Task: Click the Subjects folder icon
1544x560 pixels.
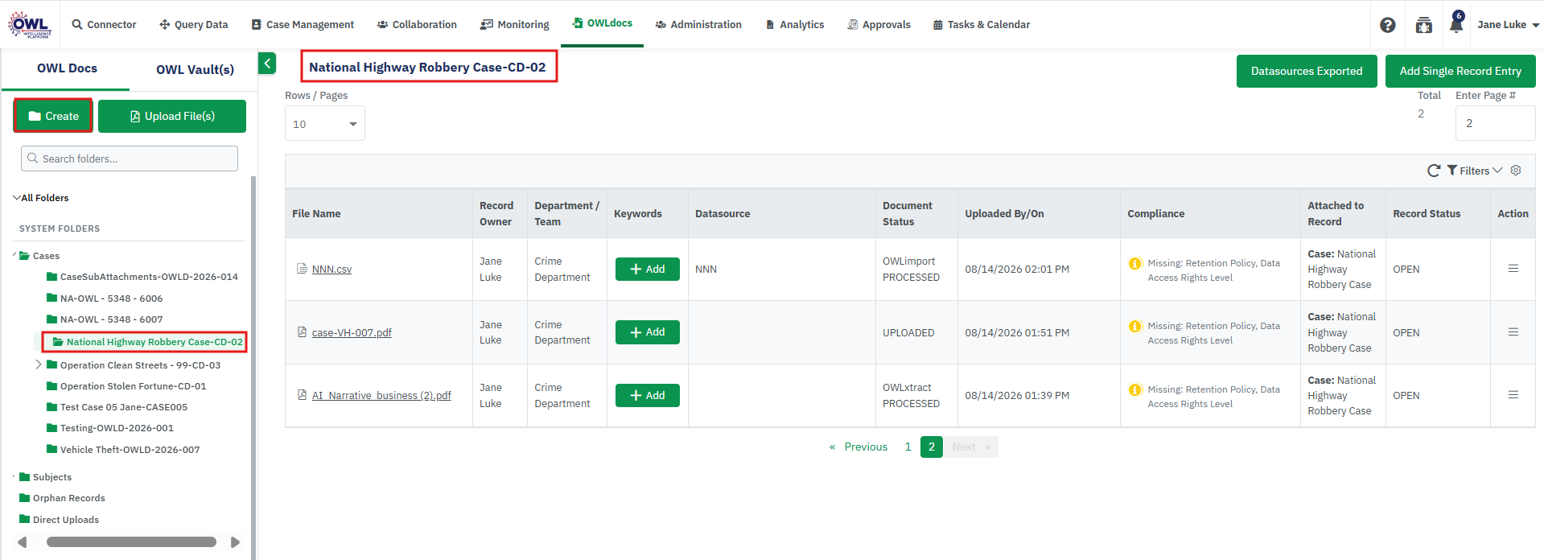Action: [24, 476]
